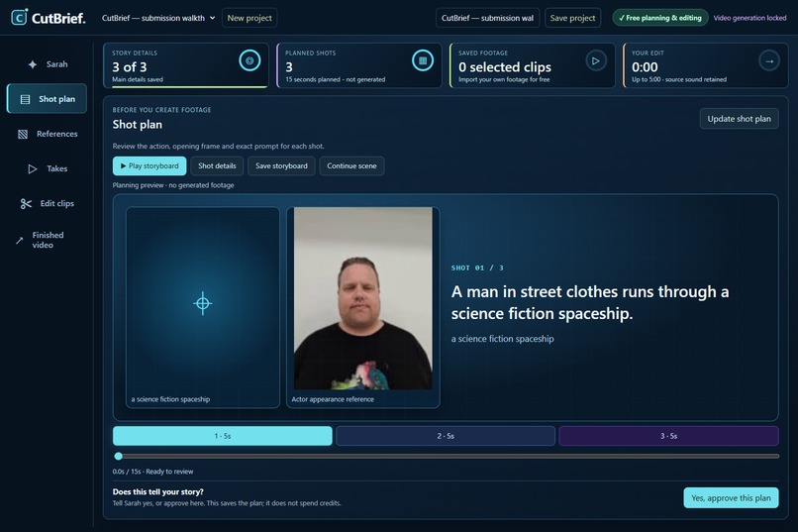The image size is (798, 532).
Task: Click the Edit clips scissors icon
Action: 26,204
